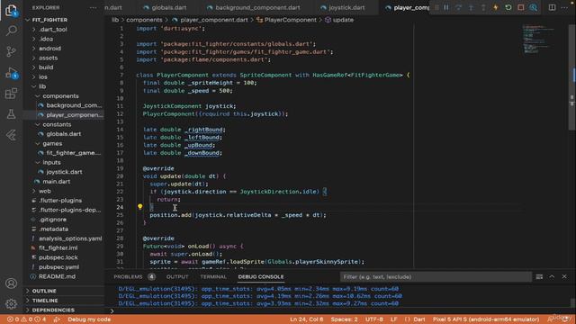
Task: Switch to the player_component.dart editor tab
Action: (407, 7)
